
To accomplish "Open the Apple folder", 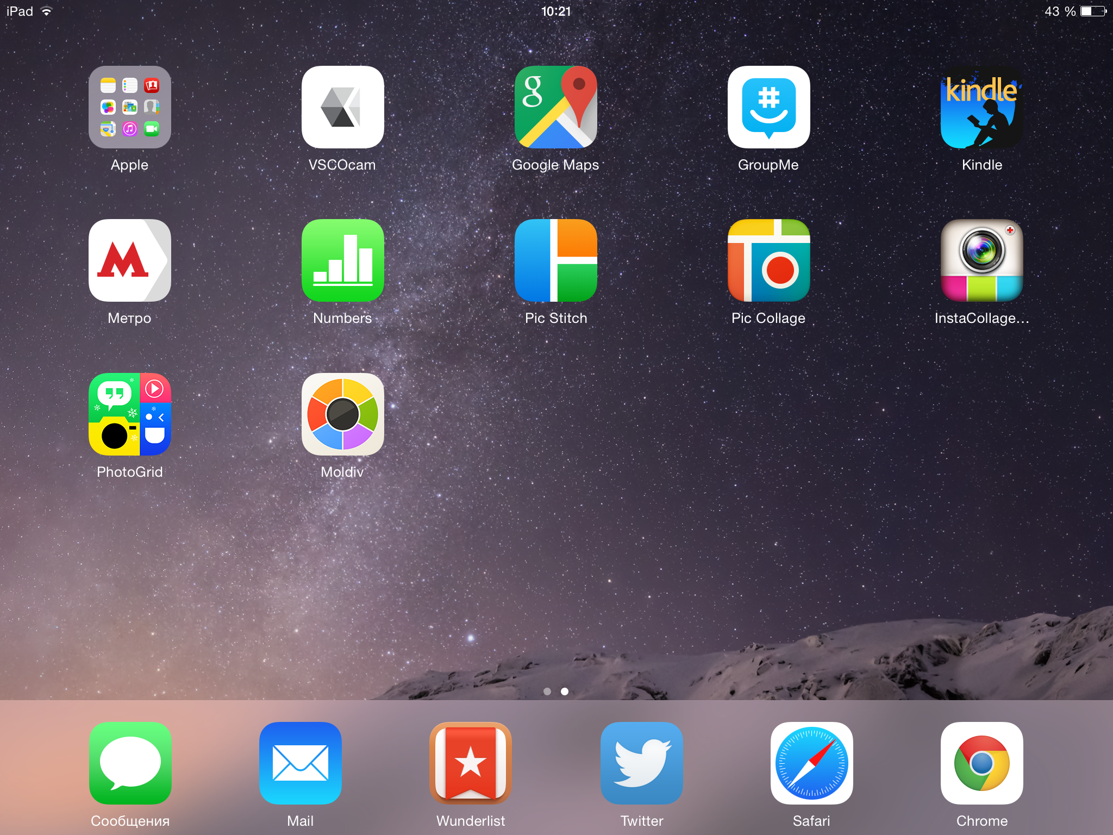I will coord(130,107).
